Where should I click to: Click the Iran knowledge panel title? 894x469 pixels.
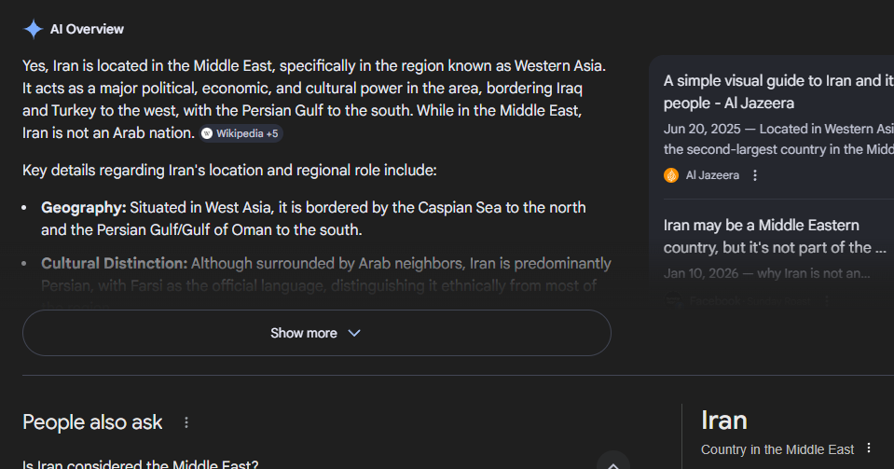[x=724, y=421]
